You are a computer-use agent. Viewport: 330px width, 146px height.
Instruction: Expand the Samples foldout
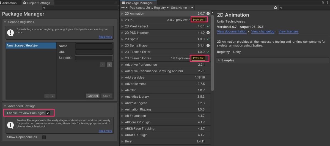[x=219, y=60]
